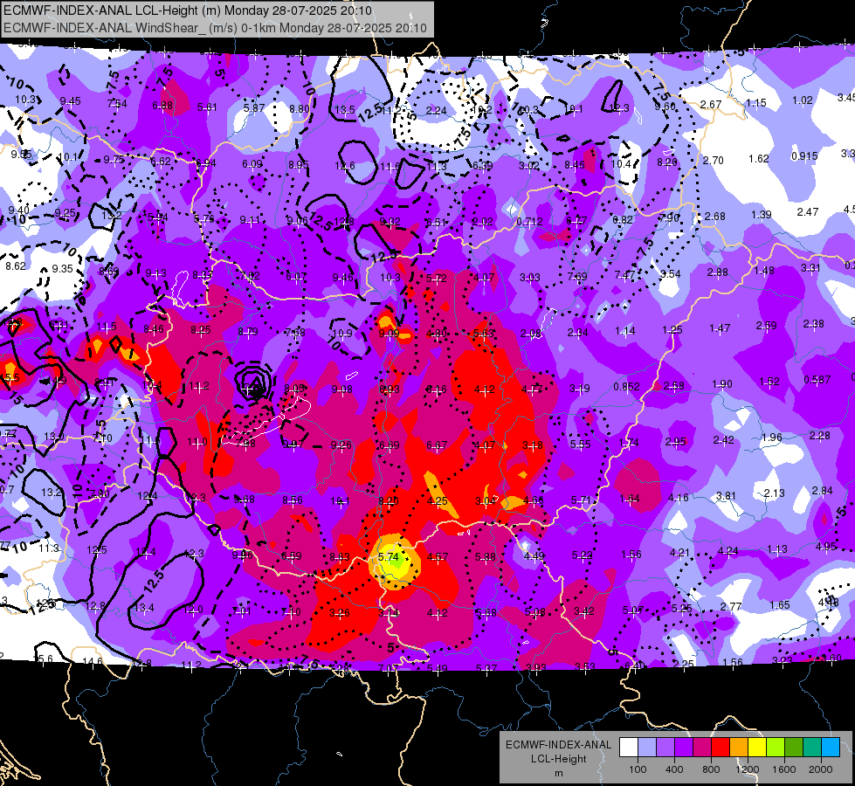The image size is (855, 786).
Task: Click the grid value '9.45'
Action: (71, 101)
